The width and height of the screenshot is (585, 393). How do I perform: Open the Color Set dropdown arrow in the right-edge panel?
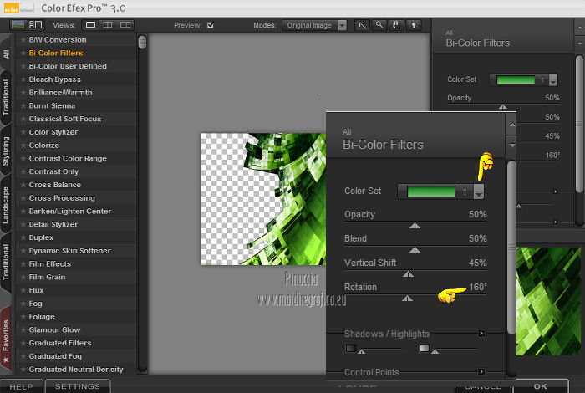click(553, 80)
